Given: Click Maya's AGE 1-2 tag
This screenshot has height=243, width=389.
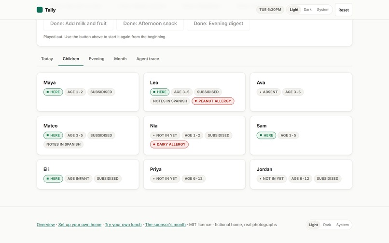Looking at the screenshot, I should (x=75, y=92).
